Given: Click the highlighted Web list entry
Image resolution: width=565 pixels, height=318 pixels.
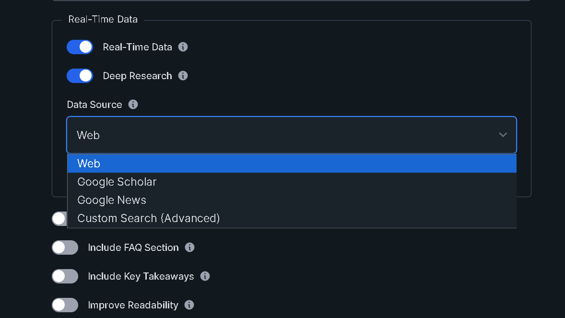Looking at the screenshot, I should pos(88,163).
